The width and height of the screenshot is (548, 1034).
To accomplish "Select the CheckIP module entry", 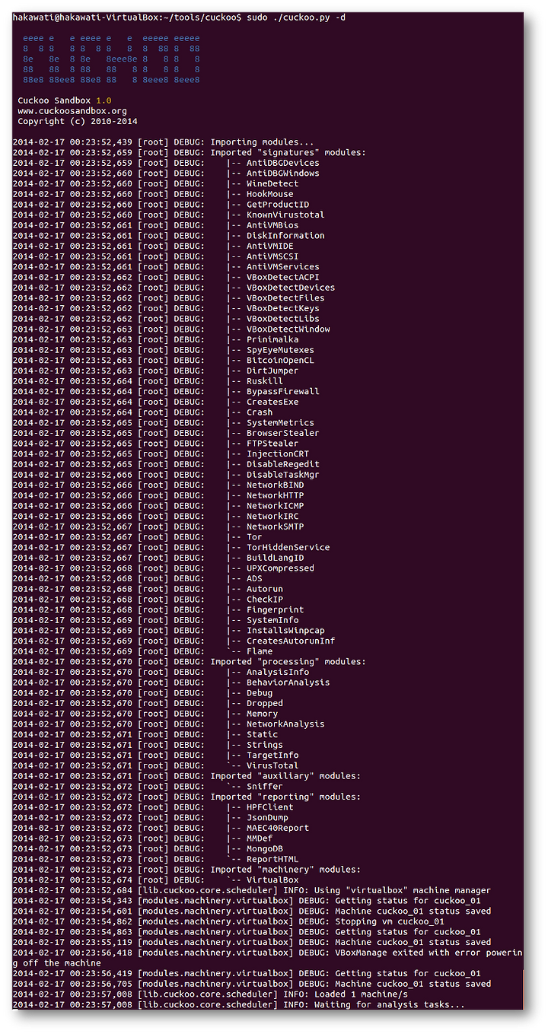I will coord(265,600).
